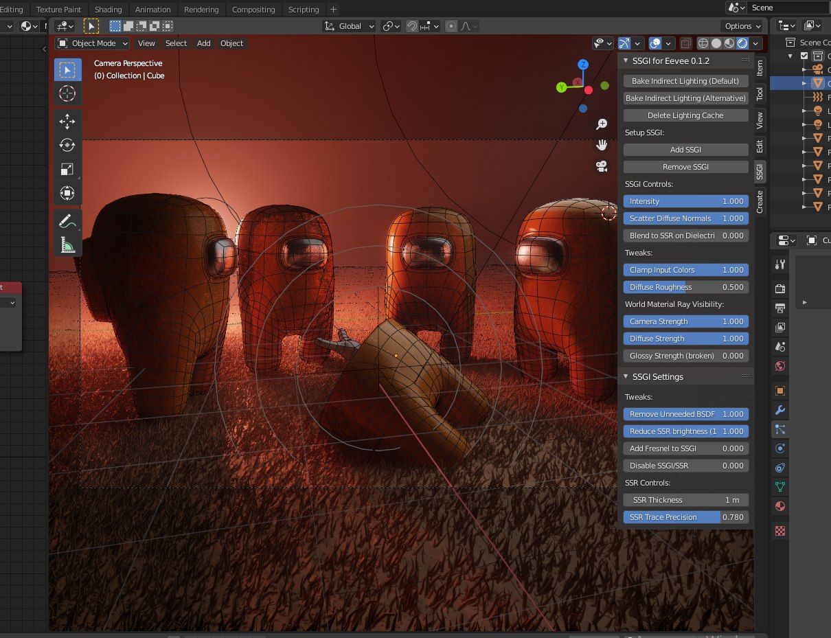Open World properties globe tab

tap(779, 366)
